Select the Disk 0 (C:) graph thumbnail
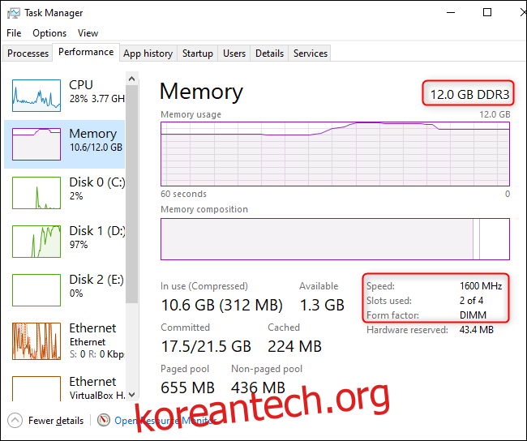The image size is (527, 441). tap(36, 192)
